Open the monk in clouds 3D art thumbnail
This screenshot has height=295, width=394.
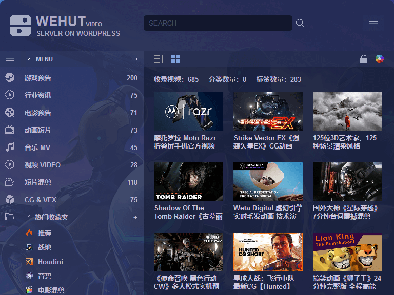pos(347,112)
